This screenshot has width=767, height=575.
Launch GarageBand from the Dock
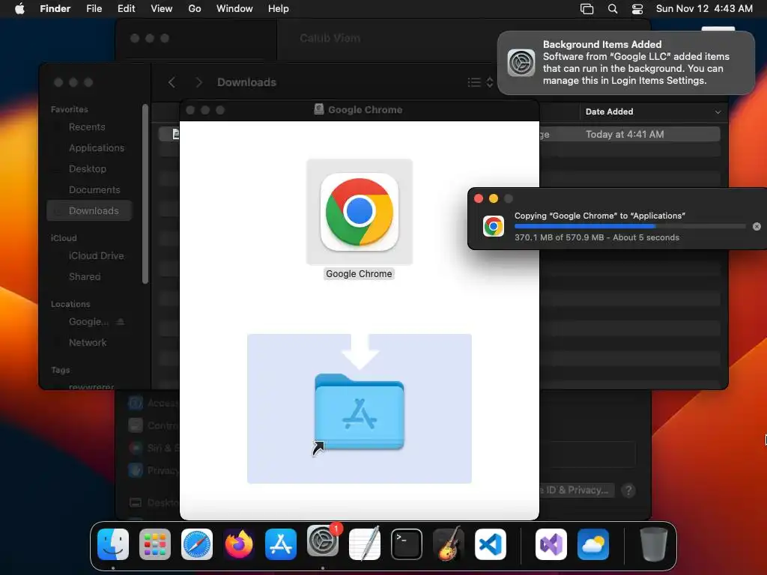tap(449, 544)
